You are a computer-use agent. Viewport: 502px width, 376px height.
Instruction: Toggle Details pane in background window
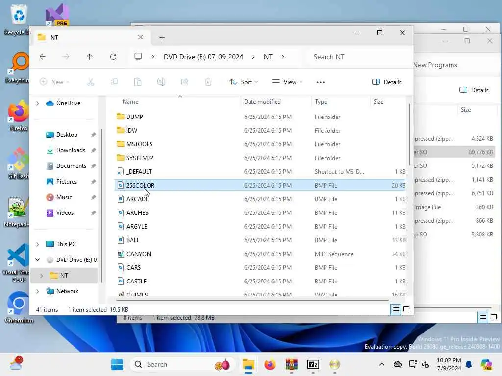click(x=474, y=90)
